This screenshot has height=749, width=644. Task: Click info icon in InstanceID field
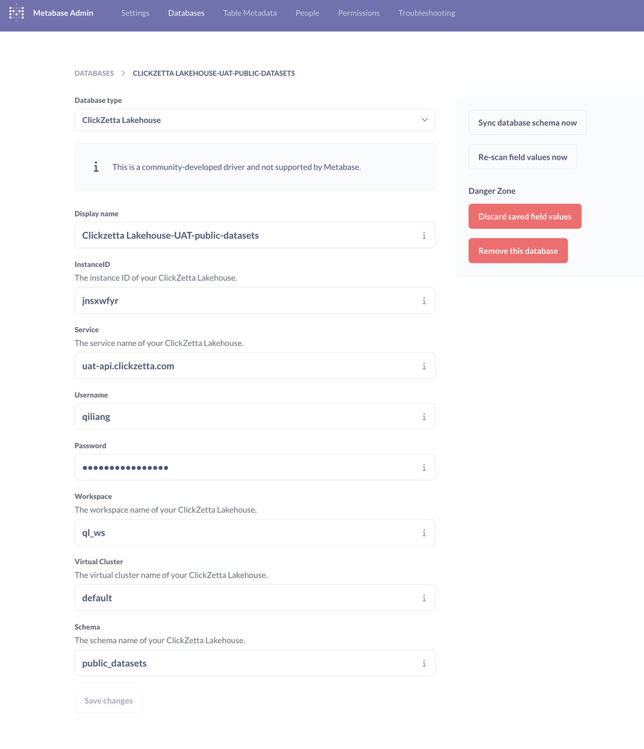coord(424,301)
